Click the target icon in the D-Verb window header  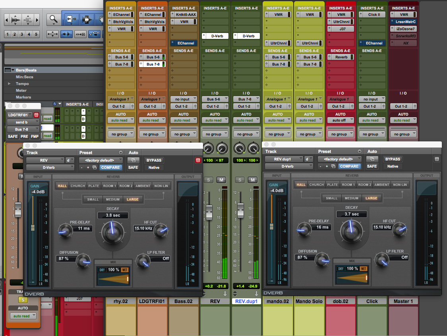[198, 160]
